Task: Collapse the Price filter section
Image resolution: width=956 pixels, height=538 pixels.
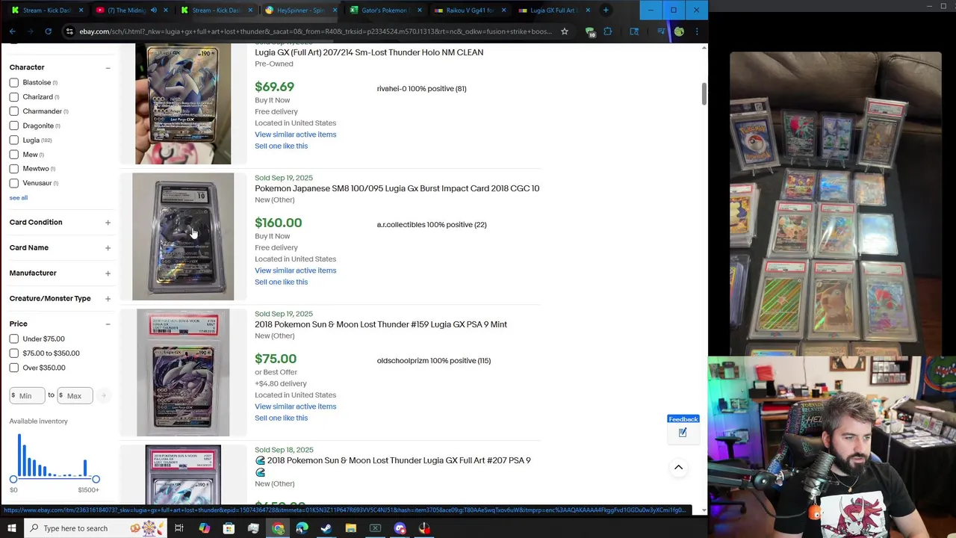Action: point(108,324)
